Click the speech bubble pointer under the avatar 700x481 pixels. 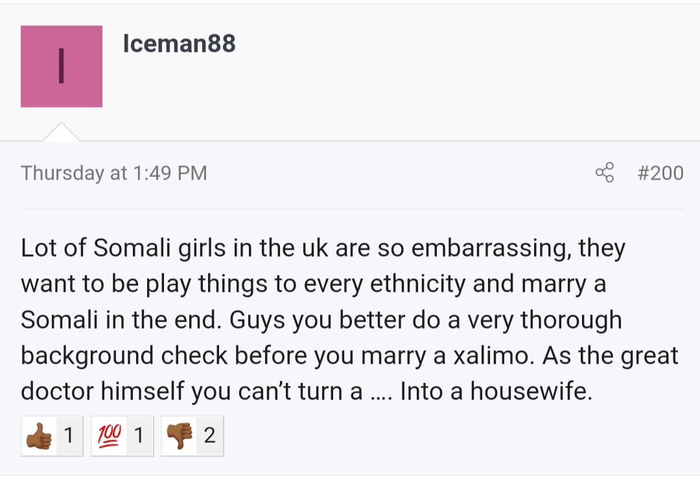(61, 132)
